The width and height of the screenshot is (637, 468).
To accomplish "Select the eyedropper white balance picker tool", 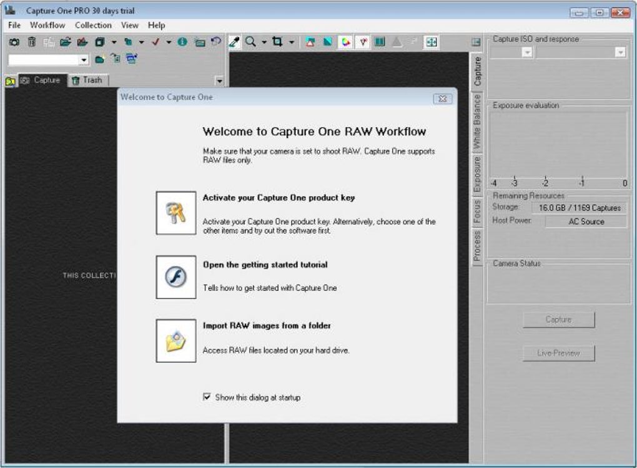I will pos(234,42).
